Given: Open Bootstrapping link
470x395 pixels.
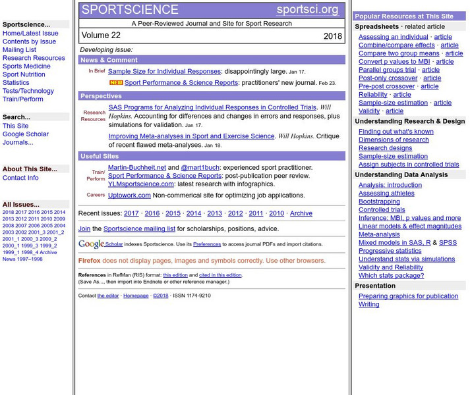Looking at the screenshot, I should pyautogui.click(x=379, y=202).
